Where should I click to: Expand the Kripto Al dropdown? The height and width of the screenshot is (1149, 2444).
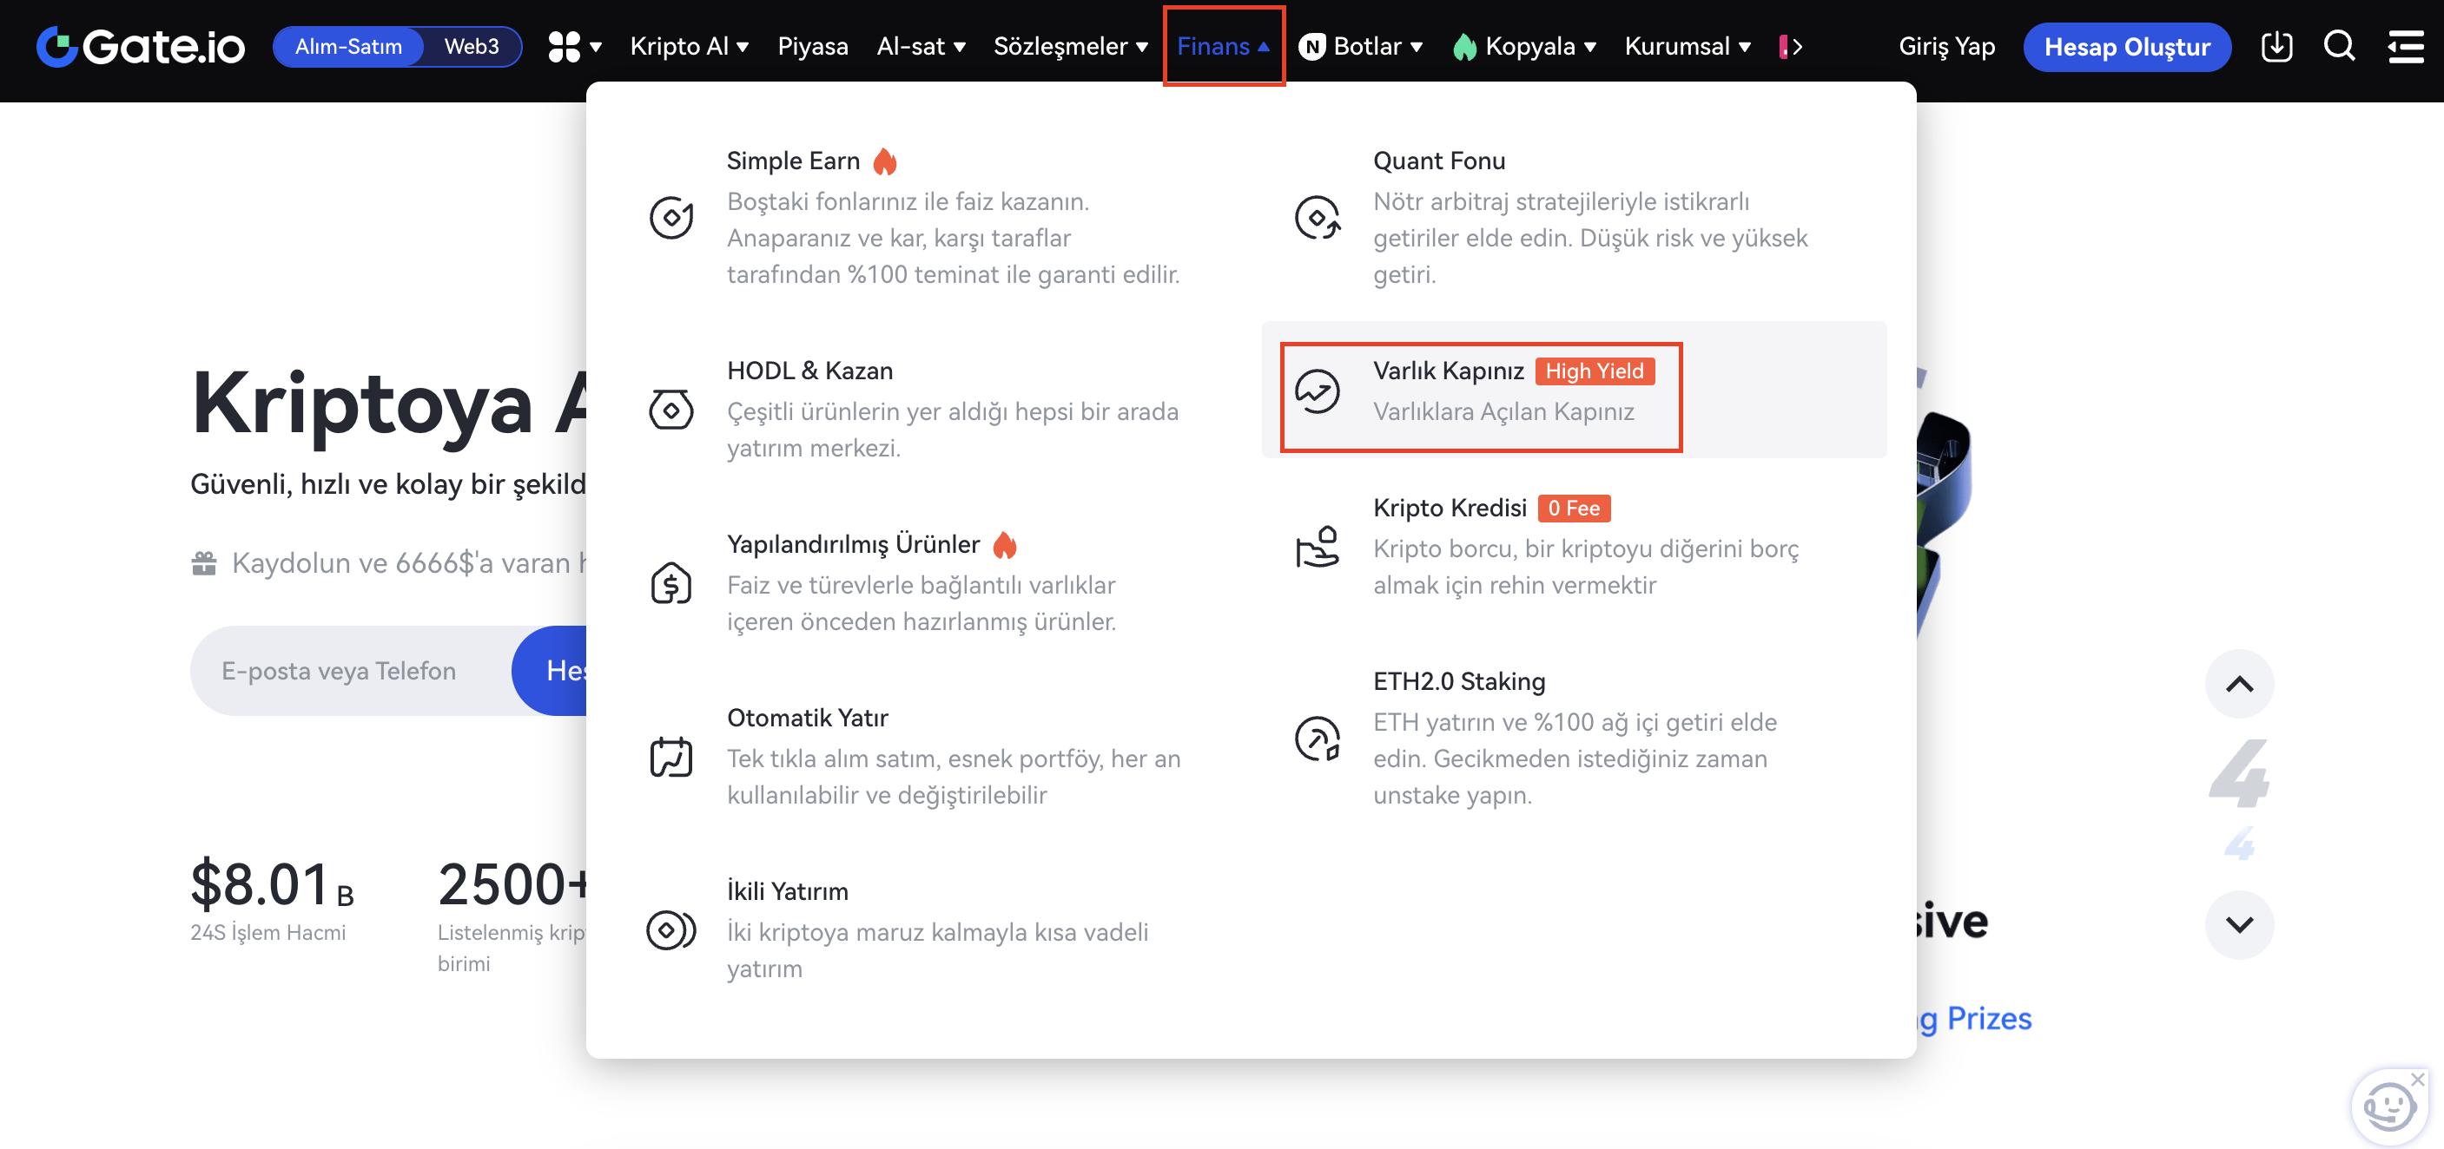click(689, 47)
